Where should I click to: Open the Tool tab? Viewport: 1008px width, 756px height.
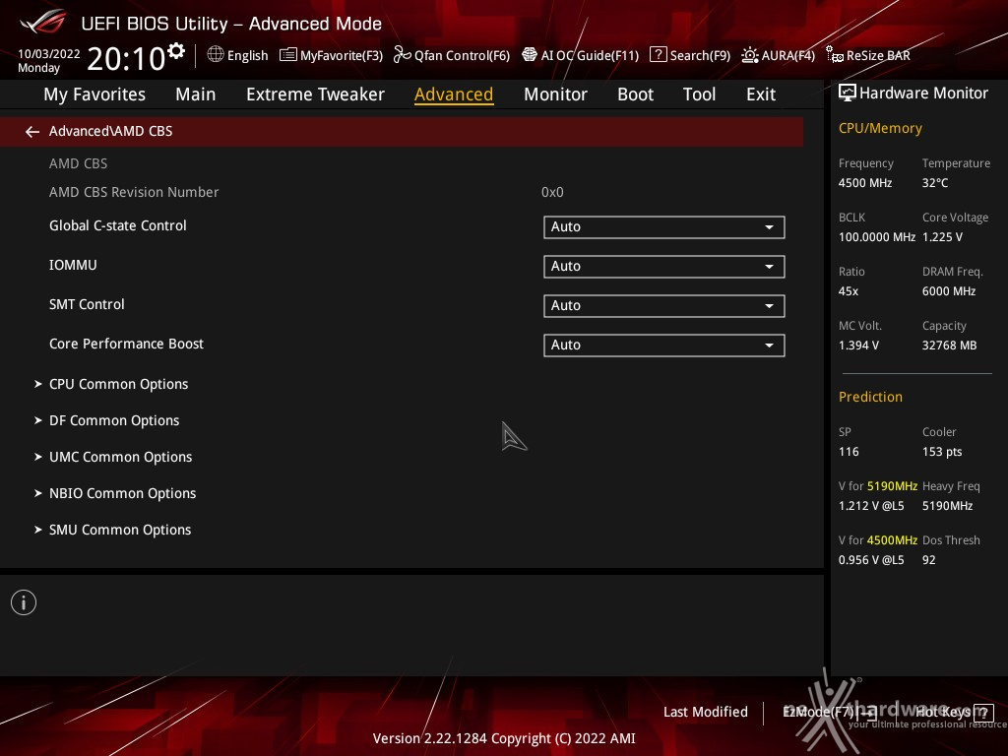[699, 94]
